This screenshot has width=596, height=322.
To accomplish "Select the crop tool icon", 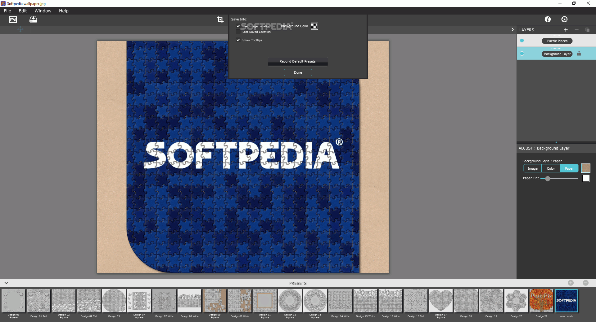I will pos(220,20).
